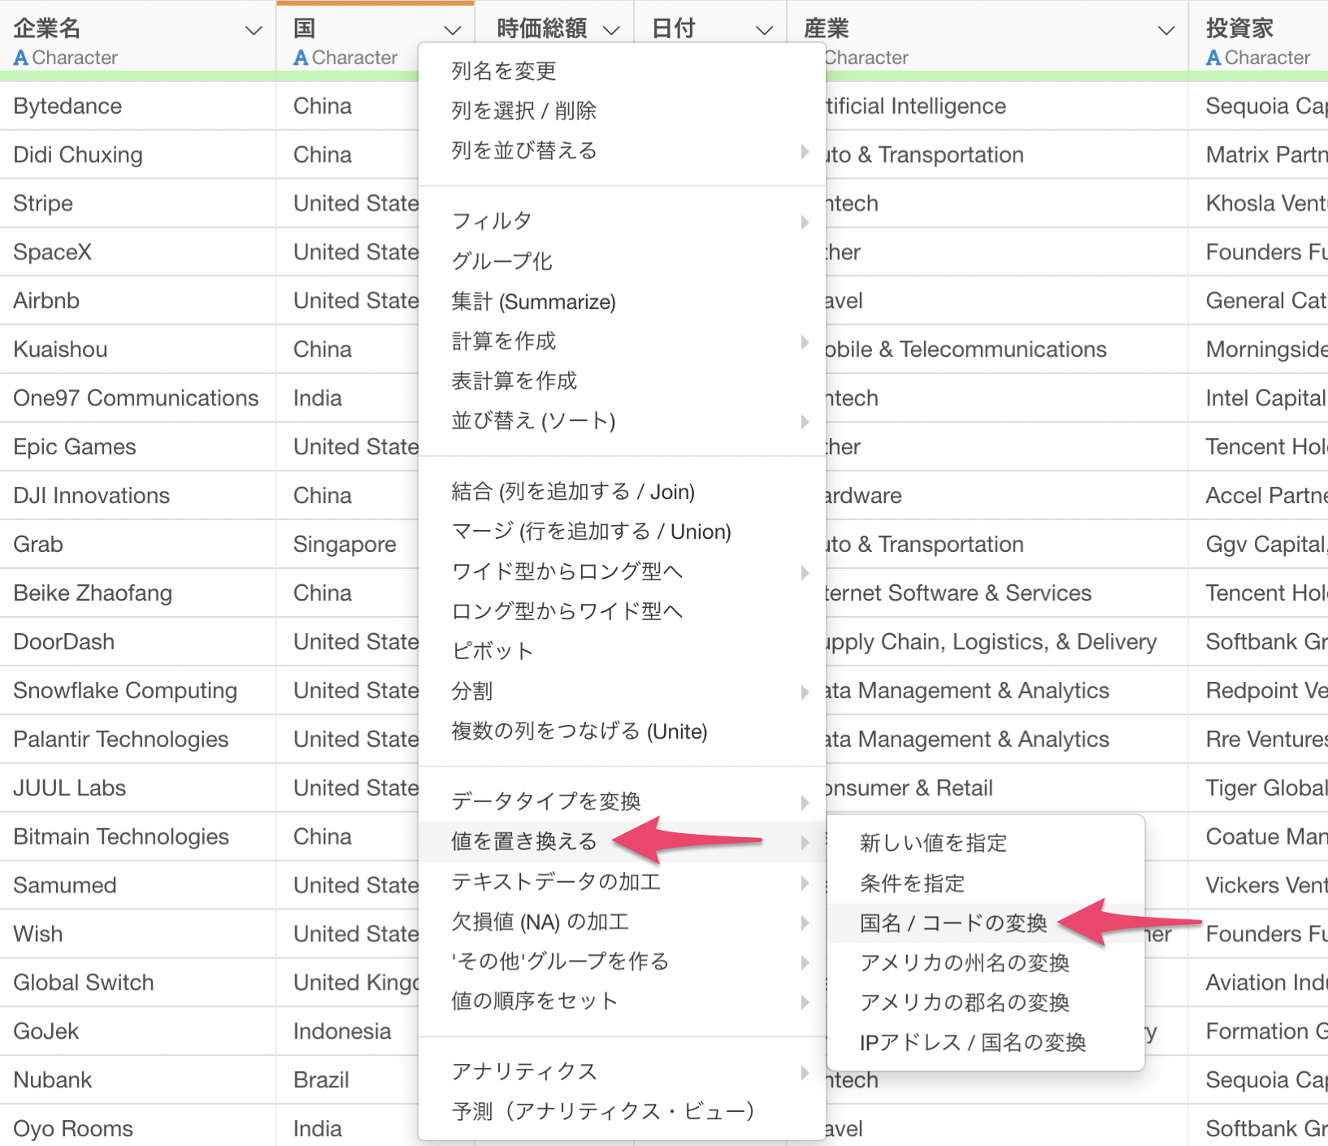
Task: Expand ワイド型からロング型へ submenu
Action: (622, 571)
